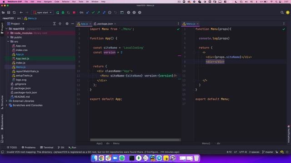Expand Scratches and Consoles node
Screen dimensions: 291x163
tap(7, 105)
